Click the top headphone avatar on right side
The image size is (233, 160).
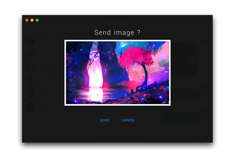click(204, 43)
